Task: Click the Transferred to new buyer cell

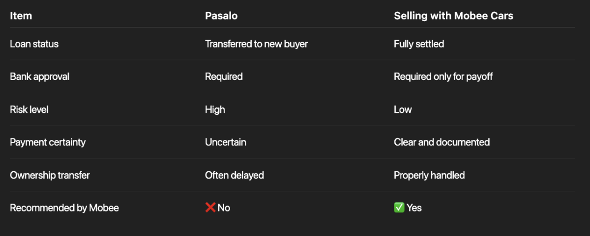Action: click(256, 44)
